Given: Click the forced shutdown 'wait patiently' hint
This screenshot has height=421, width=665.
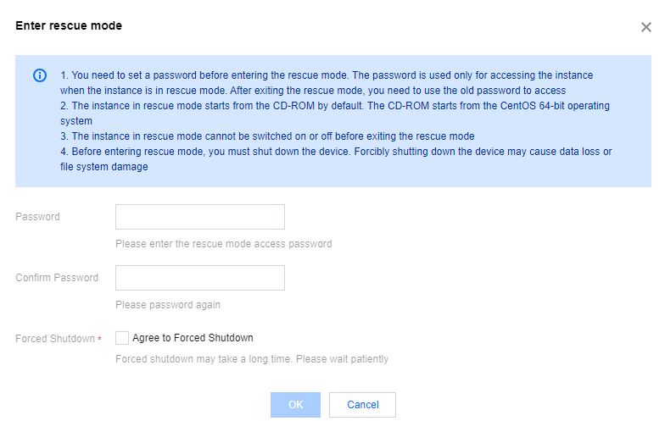Looking at the screenshot, I should (252, 359).
